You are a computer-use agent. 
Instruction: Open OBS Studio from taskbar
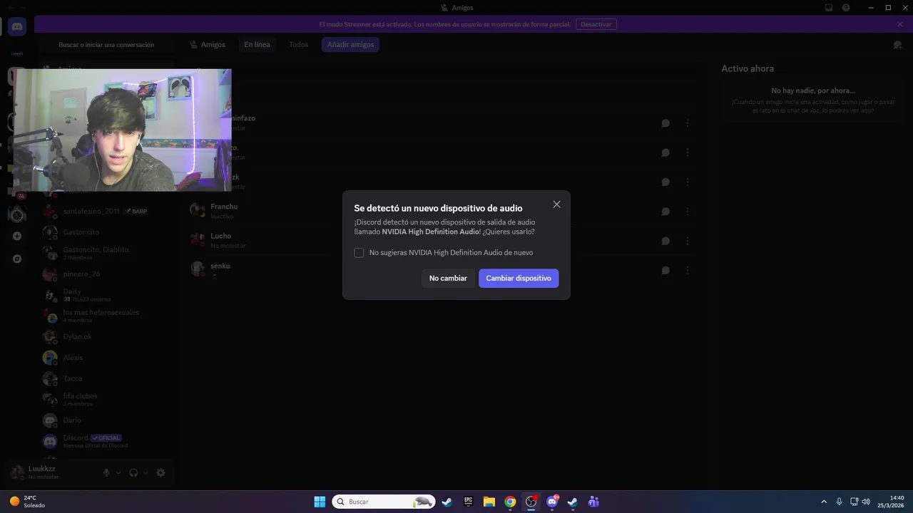pos(531,502)
